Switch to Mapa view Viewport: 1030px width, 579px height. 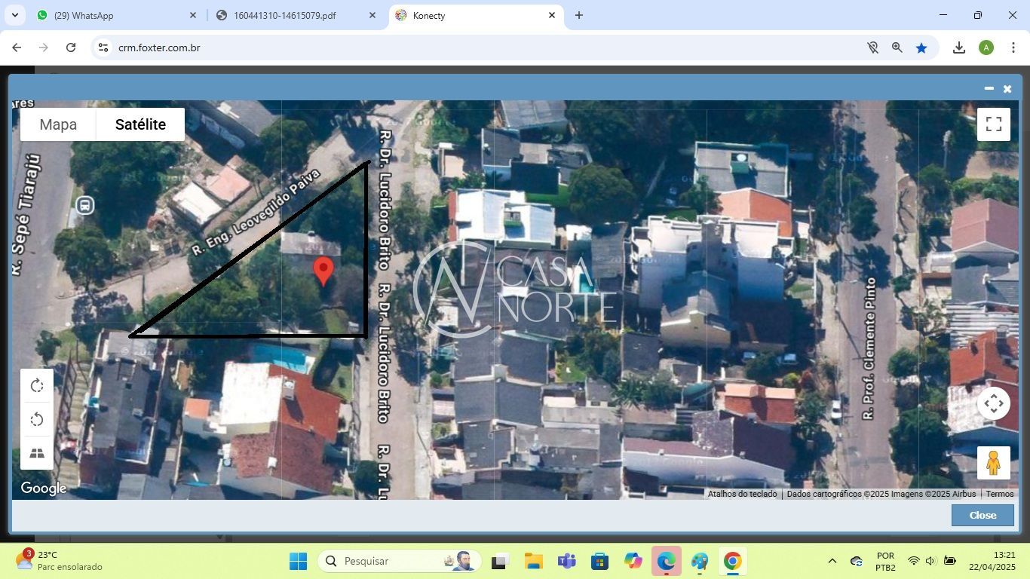coord(58,124)
